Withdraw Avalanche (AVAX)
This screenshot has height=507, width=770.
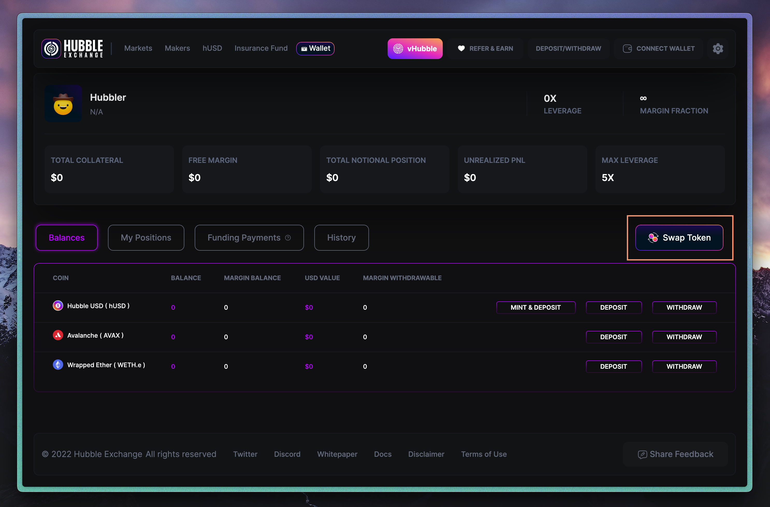684,337
